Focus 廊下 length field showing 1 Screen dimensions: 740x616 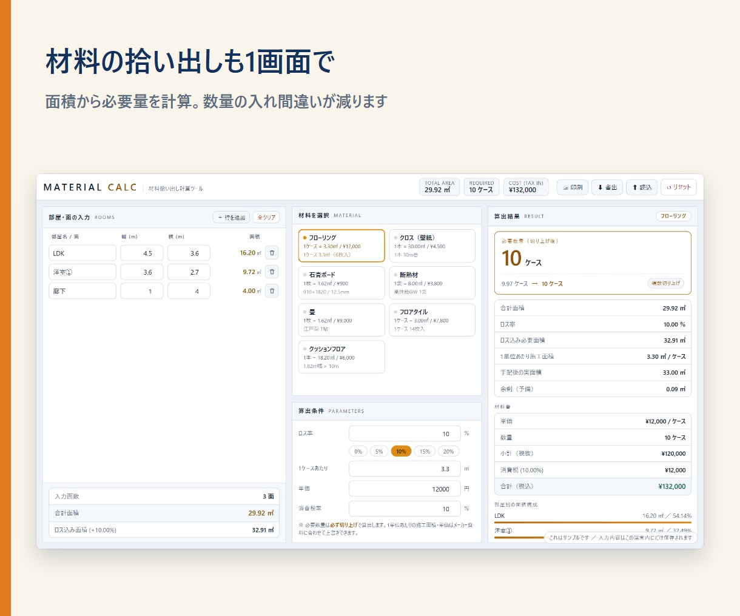click(x=142, y=291)
